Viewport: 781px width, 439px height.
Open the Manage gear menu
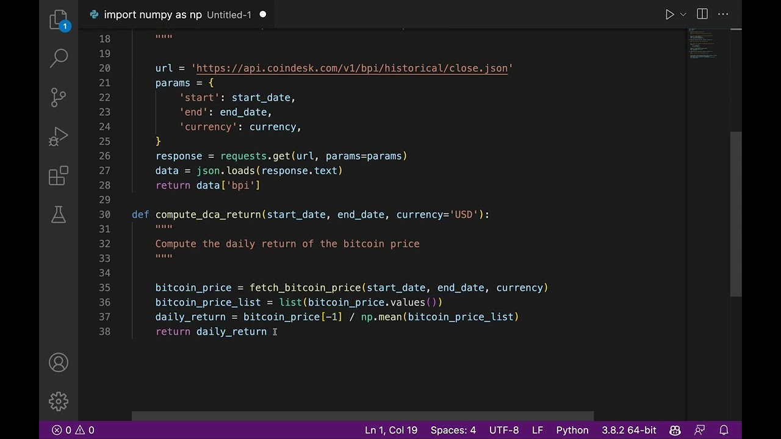click(59, 401)
